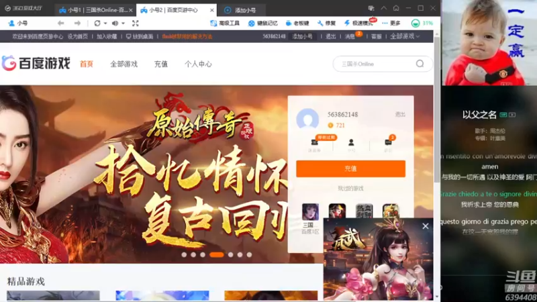The image size is (537, 302).
Task: Expand the refresh options dropdown arrow
Action: [x=105, y=23]
